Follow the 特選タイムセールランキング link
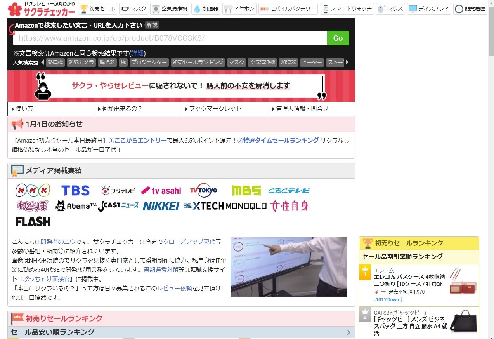The height and width of the screenshot is (339, 494). coord(278,140)
